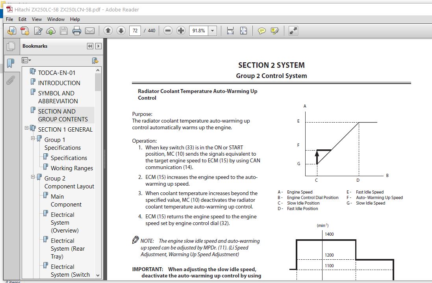Select SECTION 1 GENERAL bookmark
432x283 pixels.
pos(65,129)
